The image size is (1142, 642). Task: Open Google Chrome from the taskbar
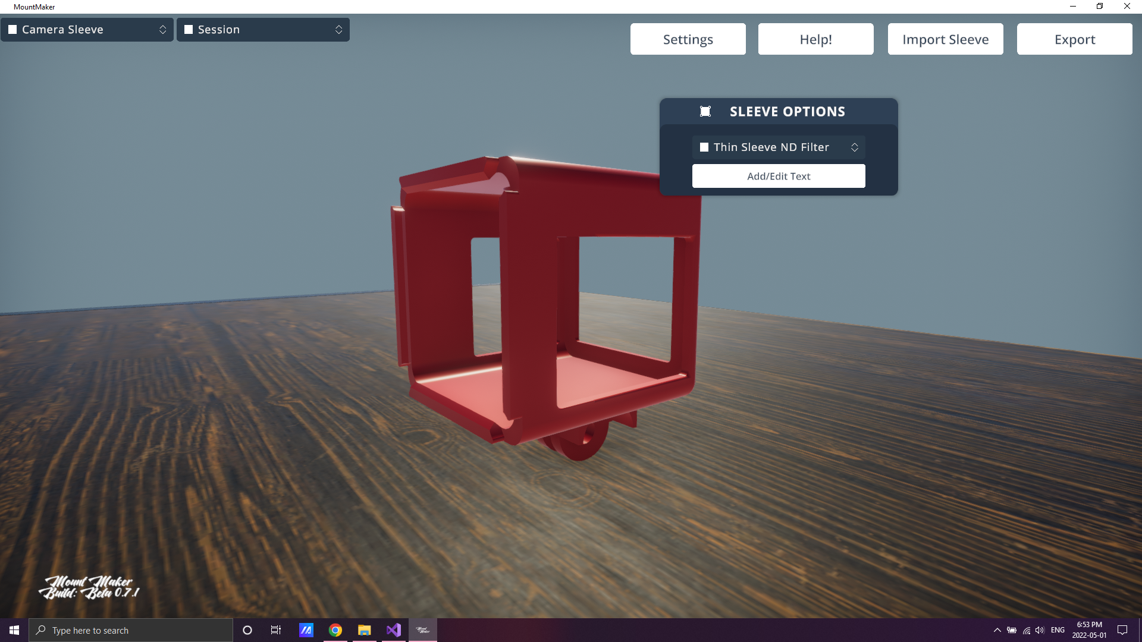point(335,630)
